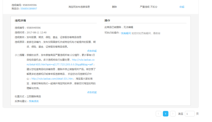Open the rule.taobao.com detail-331 link
This screenshot has height=122, width=212.
pyautogui.click(x=52, y=79)
